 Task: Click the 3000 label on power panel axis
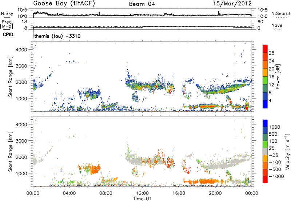click(21, 66)
